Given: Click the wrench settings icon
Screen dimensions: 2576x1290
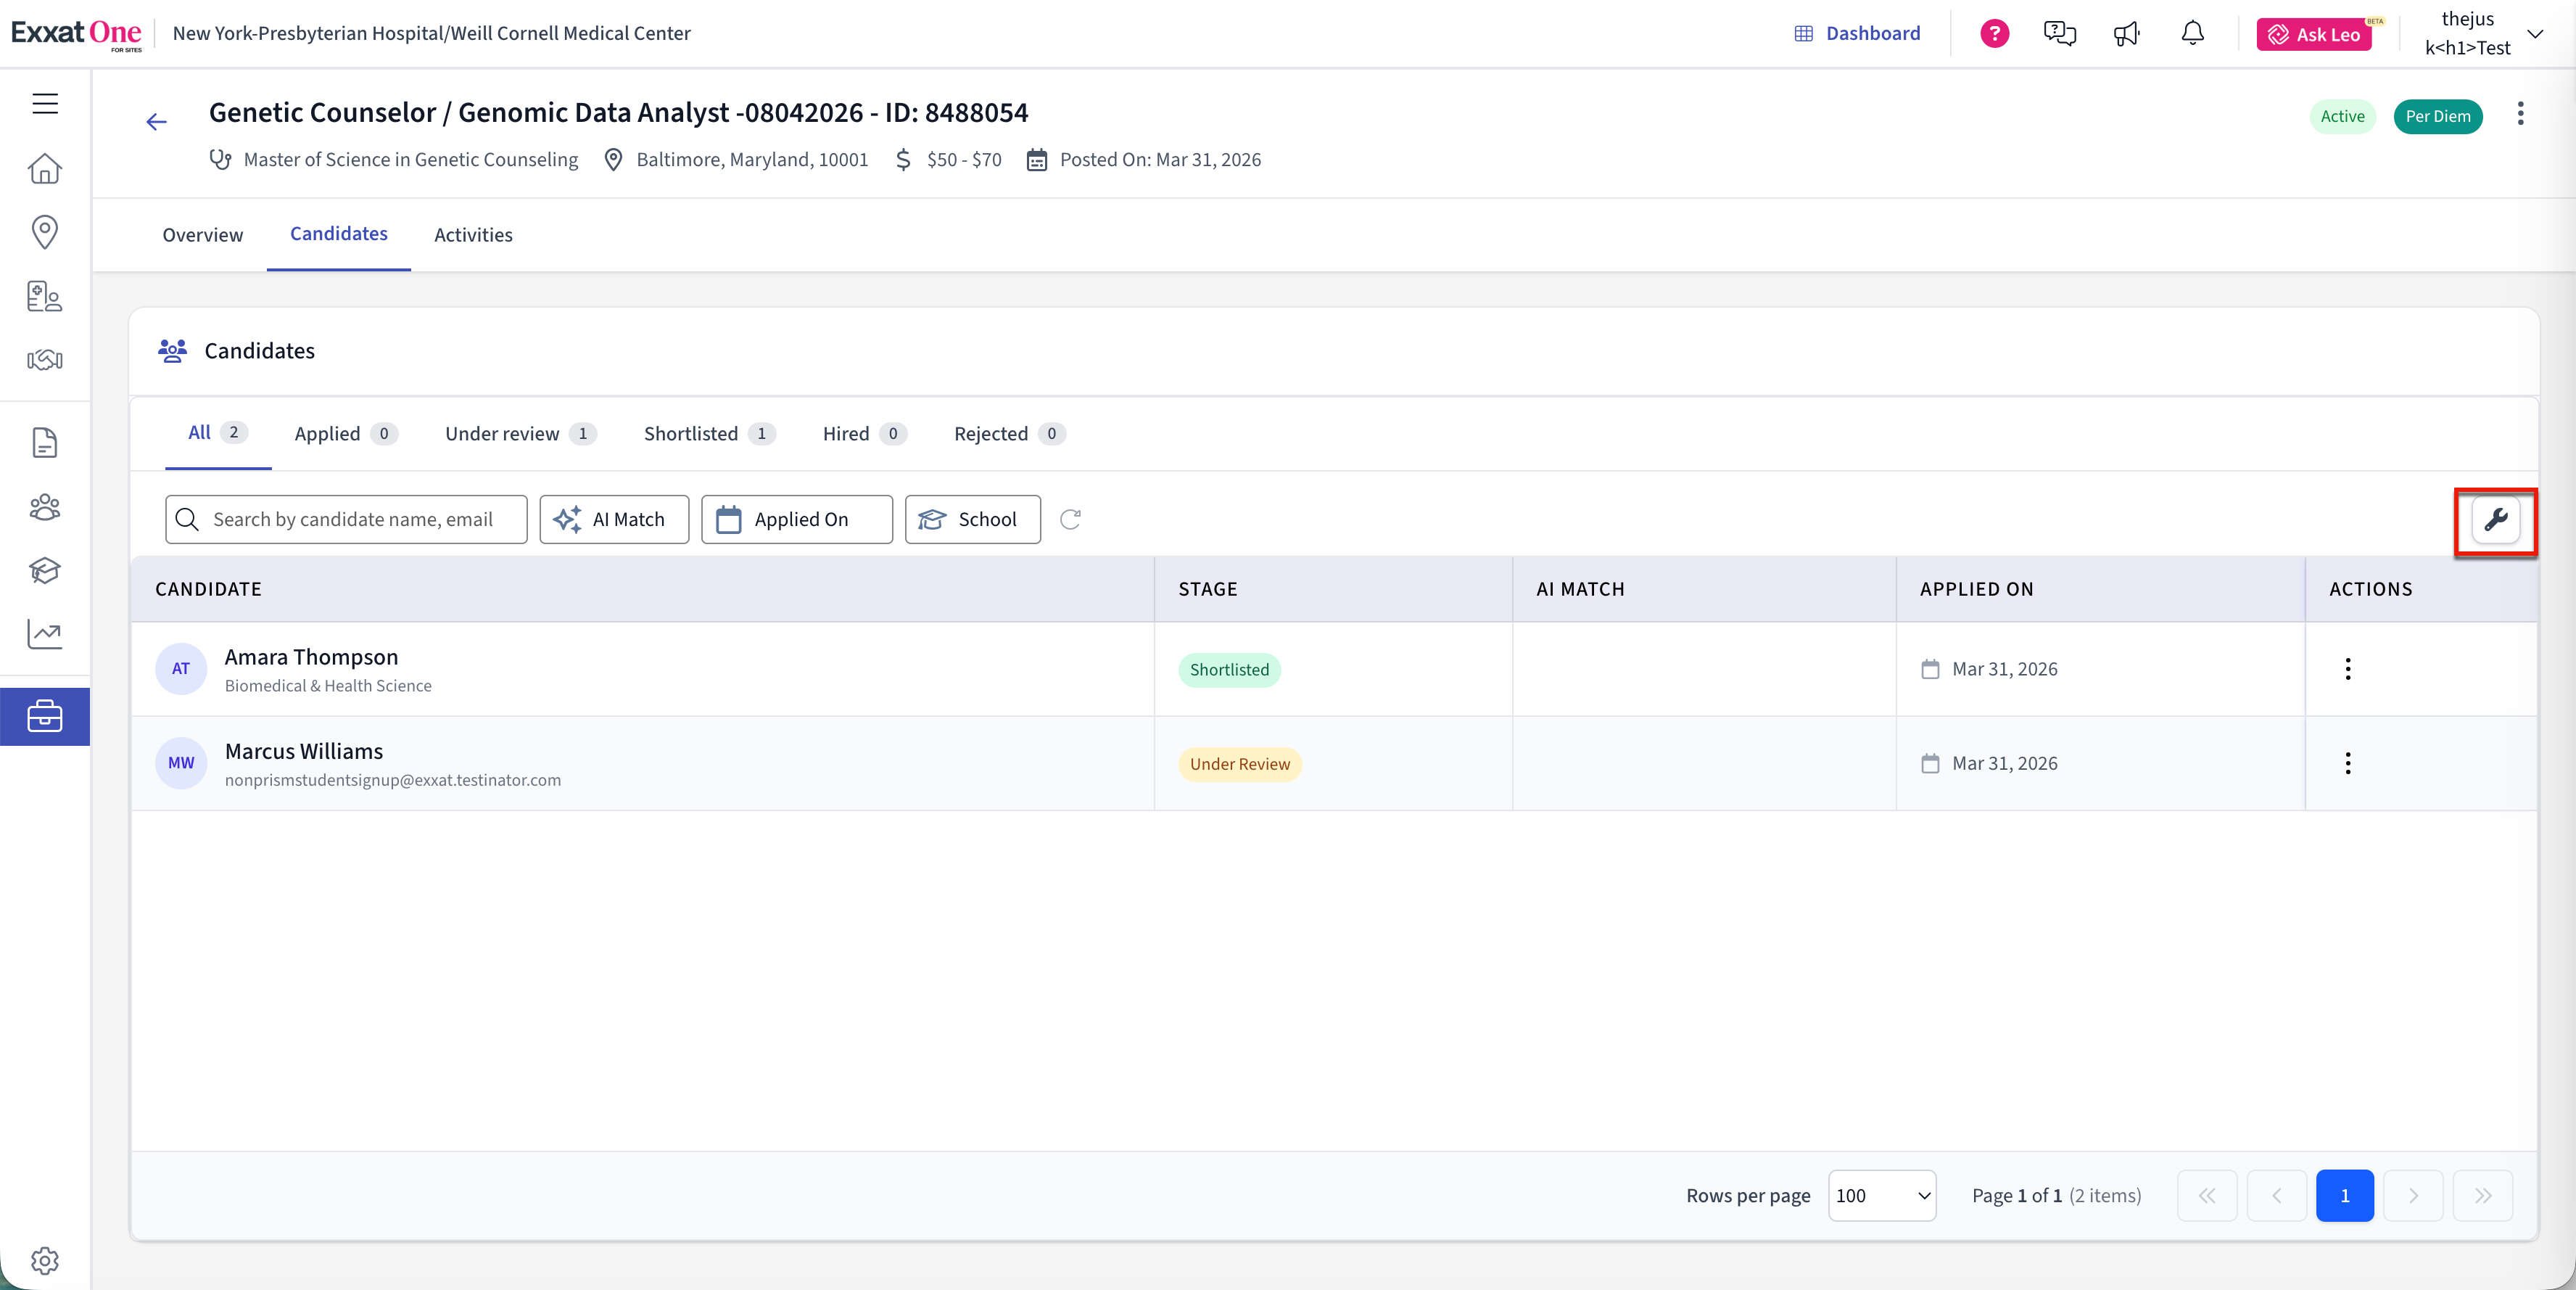Looking at the screenshot, I should click(2495, 519).
